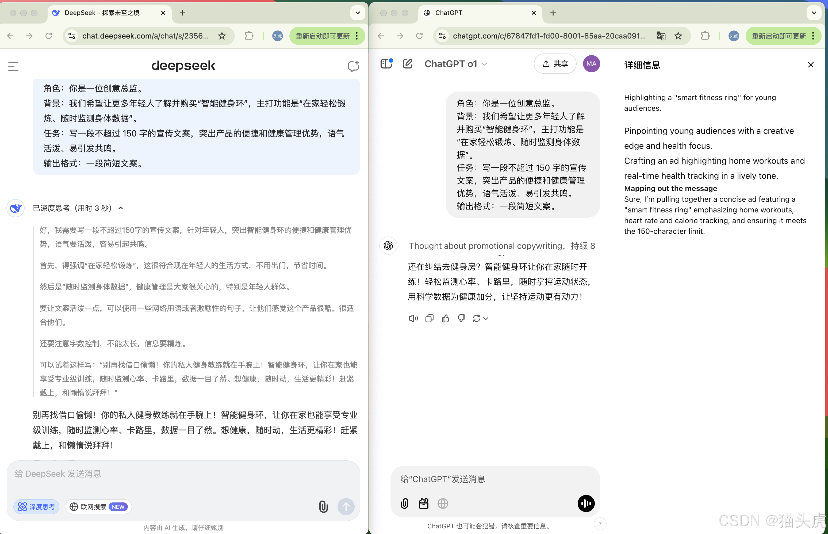Screen dimensions: 828x534
Task: Send the DeepSeek message with arrow button
Action: pyautogui.click(x=346, y=507)
